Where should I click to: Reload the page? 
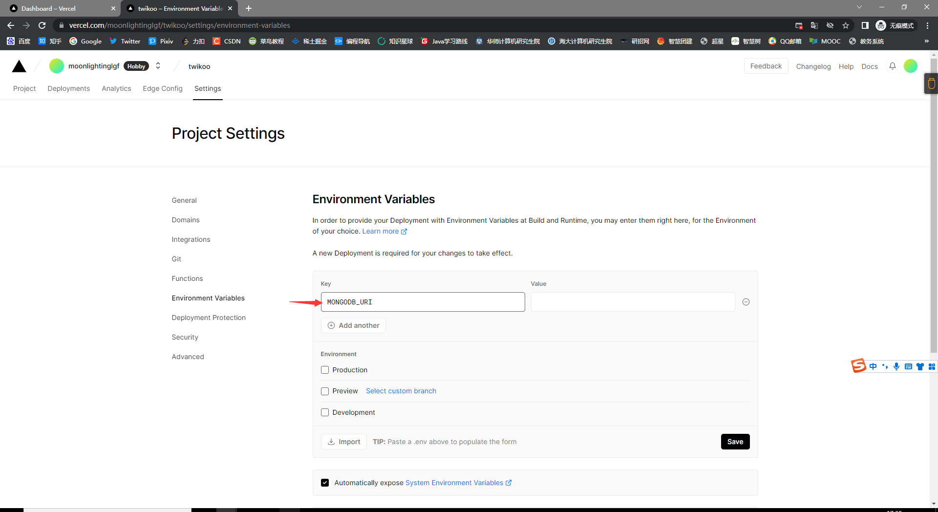(42, 25)
